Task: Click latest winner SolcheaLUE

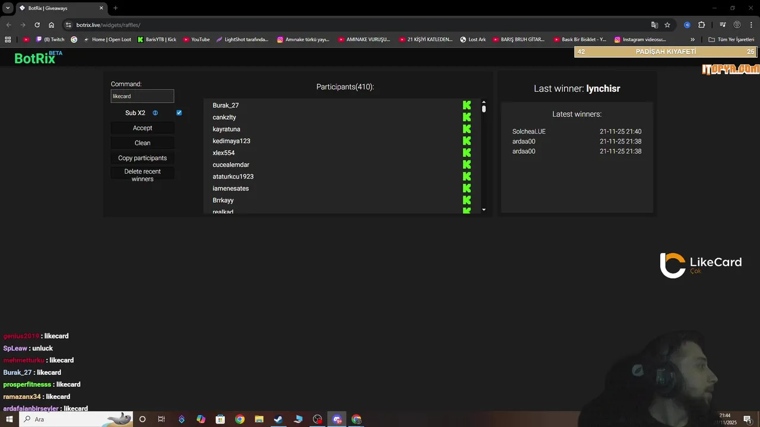Action: (x=529, y=132)
